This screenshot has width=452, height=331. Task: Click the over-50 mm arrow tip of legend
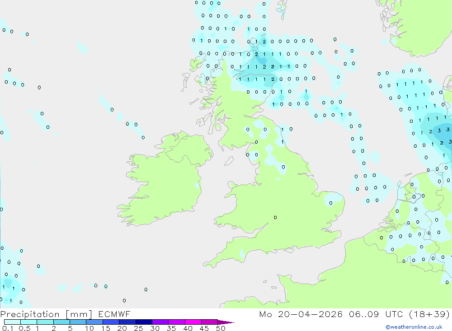pyautogui.click(x=226, y=322)
